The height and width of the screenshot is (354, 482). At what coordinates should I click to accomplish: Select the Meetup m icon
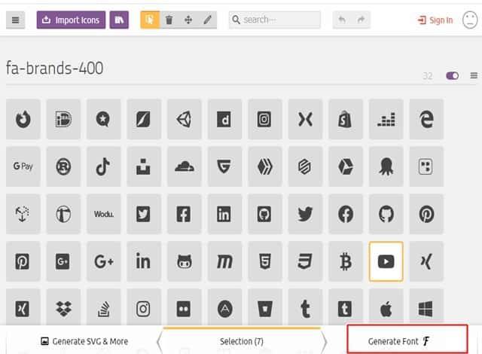[224, 261]
